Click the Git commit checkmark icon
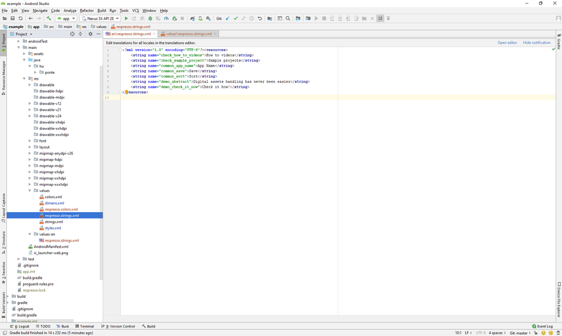The width and height of the screenshot is (562, 336). pyautogui.click(x=235, y=19)
